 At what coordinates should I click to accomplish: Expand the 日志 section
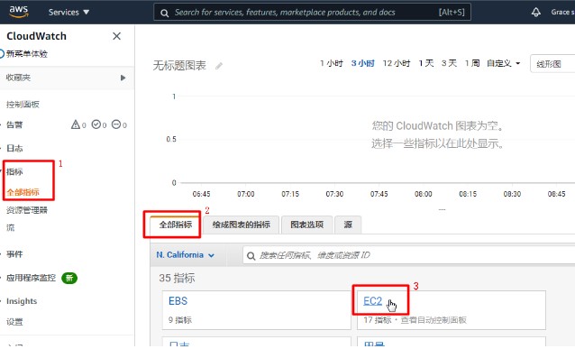[x=14, y=148]
